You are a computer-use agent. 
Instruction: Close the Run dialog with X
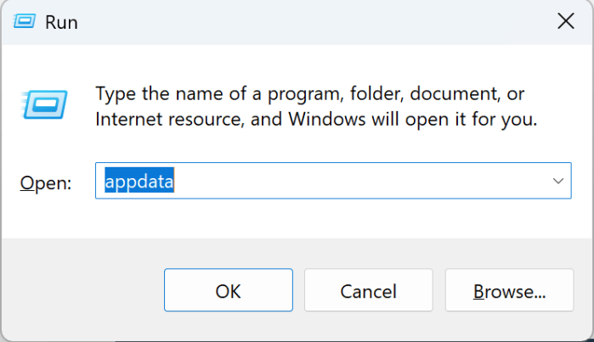(565, 22)
